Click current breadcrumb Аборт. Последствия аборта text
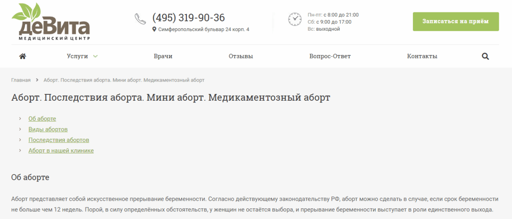 pyautogui.click(x=124, y=80)
